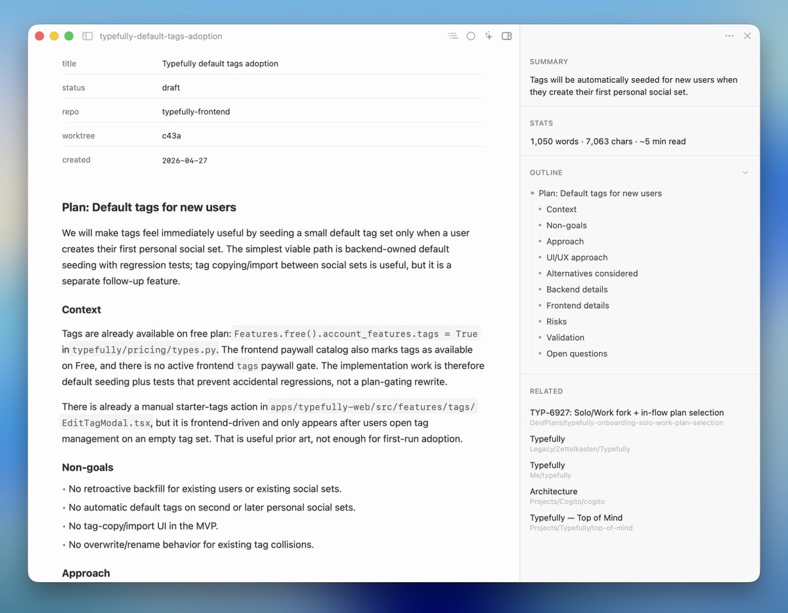The image size is (788, 613).
Task: Click the stats line '1,050 words'
Action: (608, 141)
